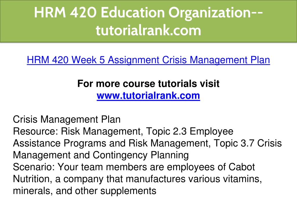Click the word 'Scenario:' in the paragraph
Image resolution: width=297 pixels, height=223 pixels.
pyautogui.click(x=34, y=167)
